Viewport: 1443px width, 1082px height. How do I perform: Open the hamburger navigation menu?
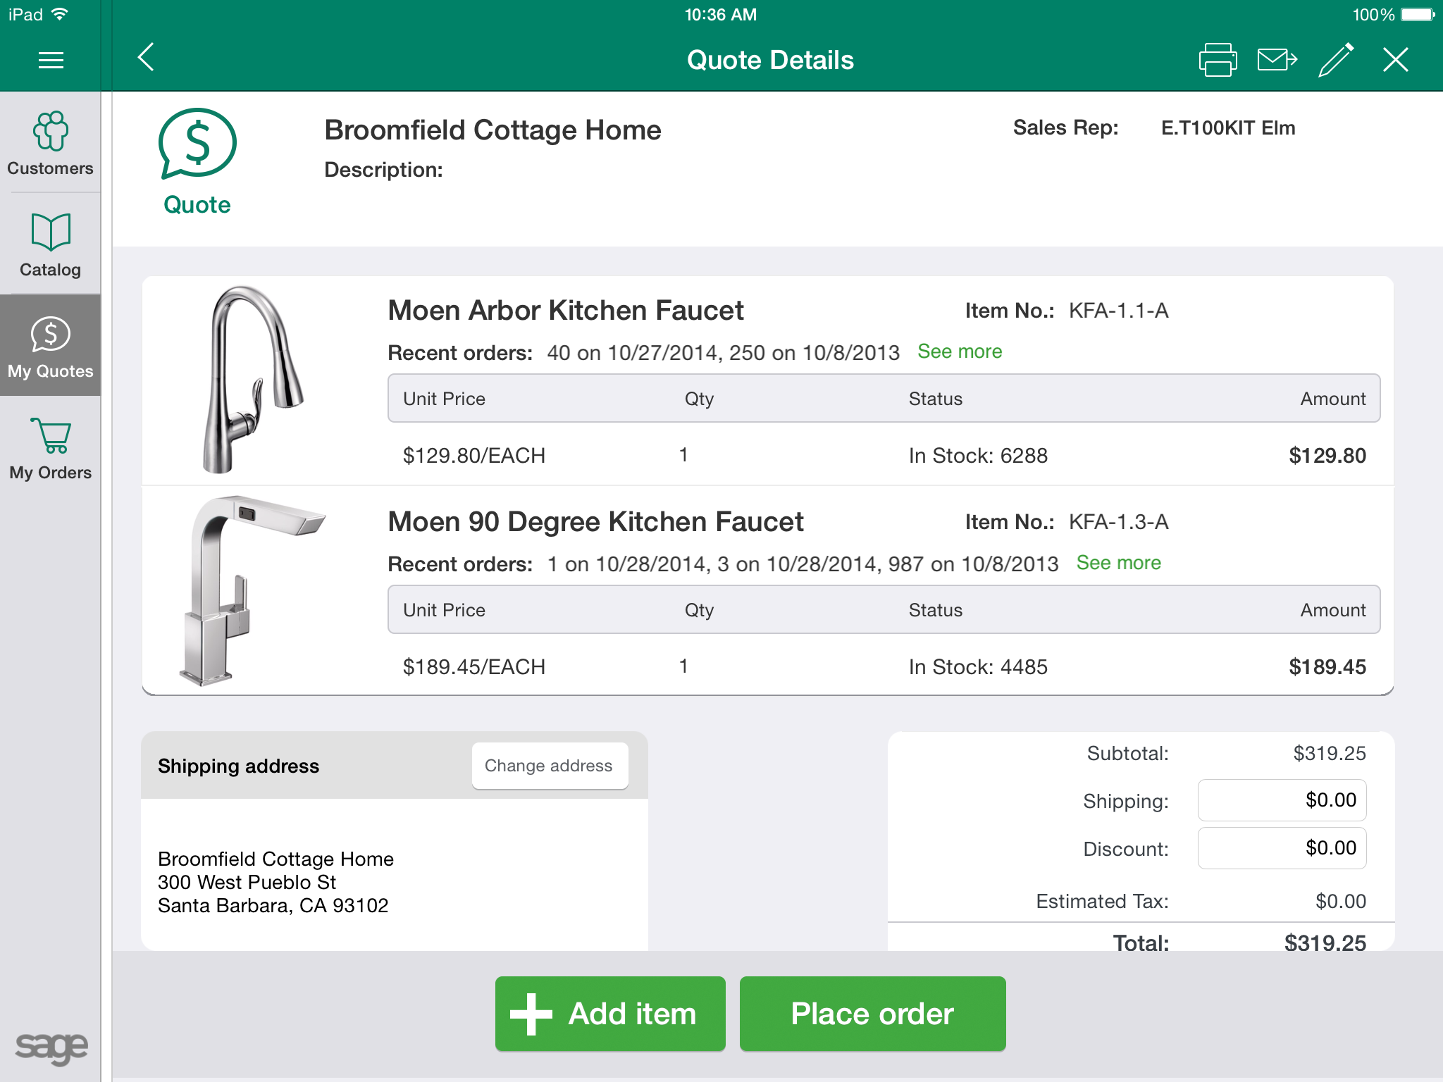49,59
